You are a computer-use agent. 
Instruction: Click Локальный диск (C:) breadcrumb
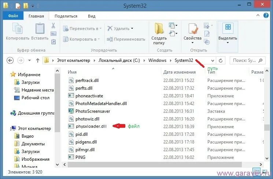pyautogui.click(x=119, y=60)
